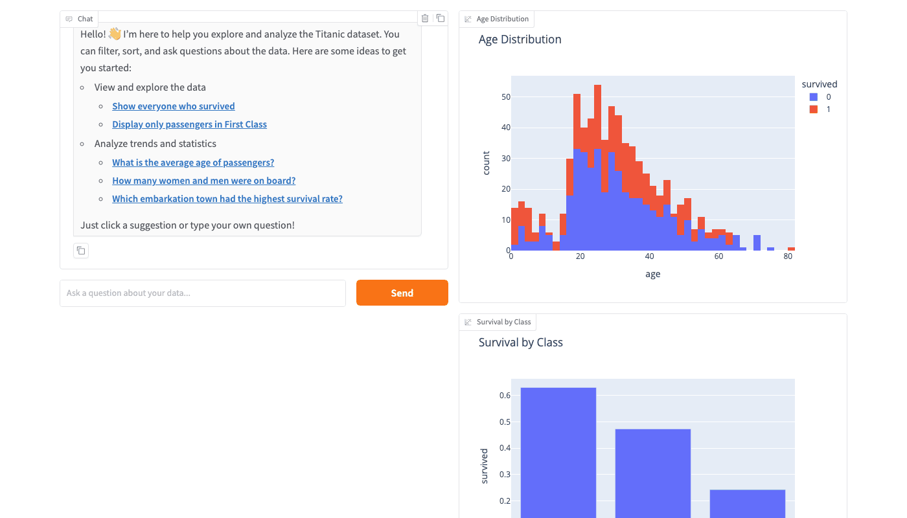Click the trash icon to clear chat
907x518 pixels.
click(425, 18)
